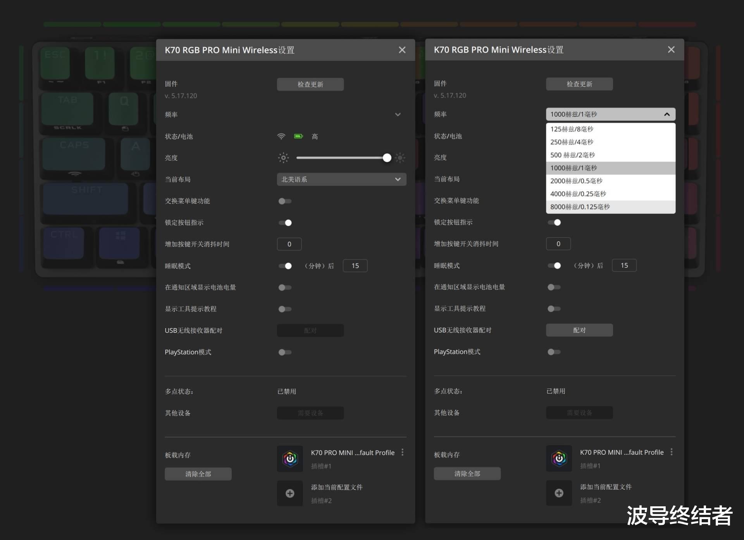Open the three-dot profile menu in left panel
744x540 pixels.
pyautogui.click(x=403, y=452)
